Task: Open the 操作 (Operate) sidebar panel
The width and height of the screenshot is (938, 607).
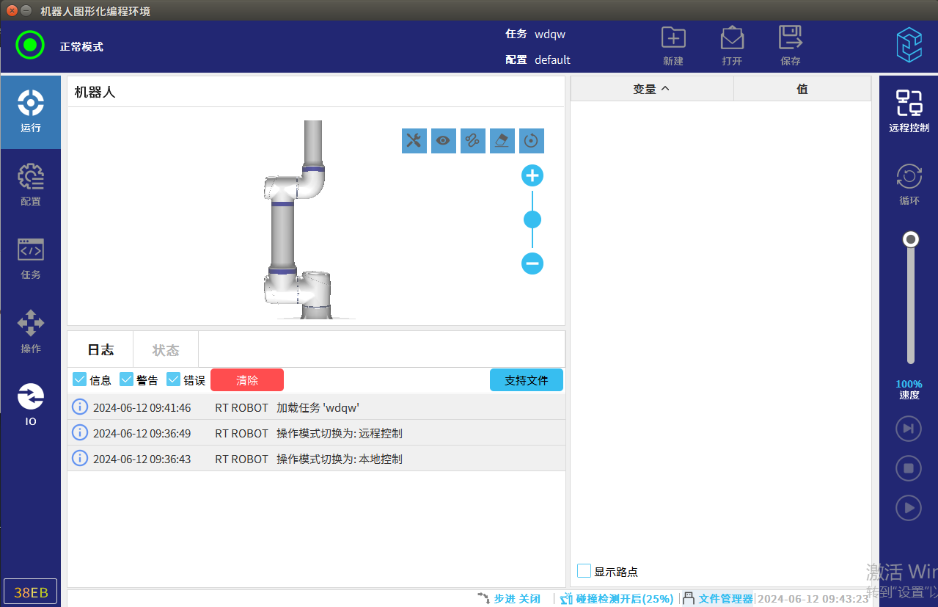Action: point(30,332)
